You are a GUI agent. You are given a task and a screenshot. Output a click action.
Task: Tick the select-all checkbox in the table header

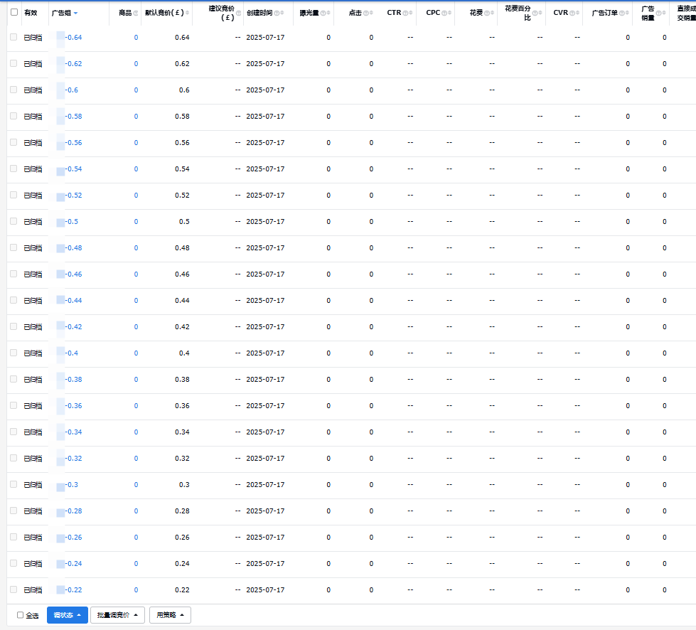[x=14, y=12]
